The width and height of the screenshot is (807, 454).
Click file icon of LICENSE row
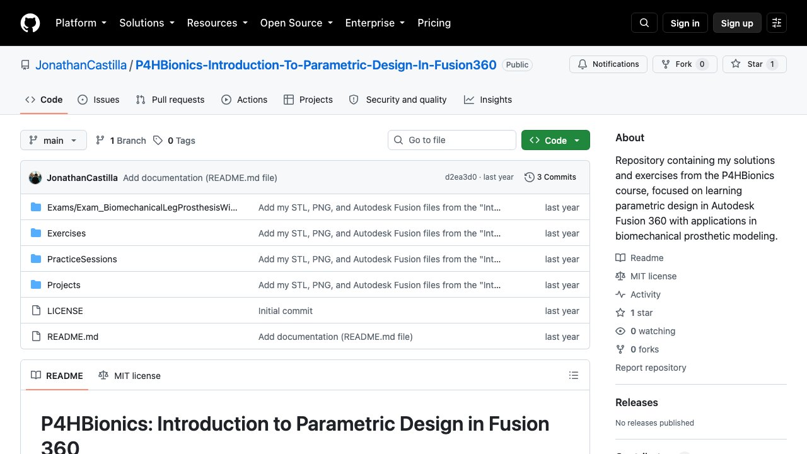(36, 311)
